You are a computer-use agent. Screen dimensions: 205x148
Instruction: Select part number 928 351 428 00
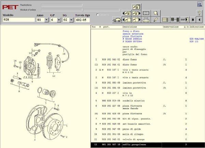[x=111, y=114]
